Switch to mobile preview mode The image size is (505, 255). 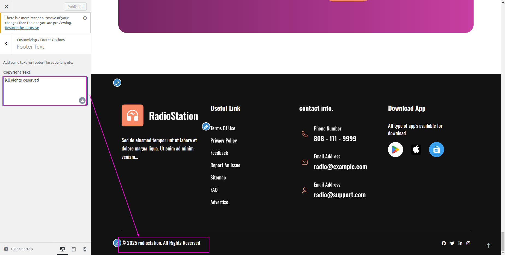(85, 249)
